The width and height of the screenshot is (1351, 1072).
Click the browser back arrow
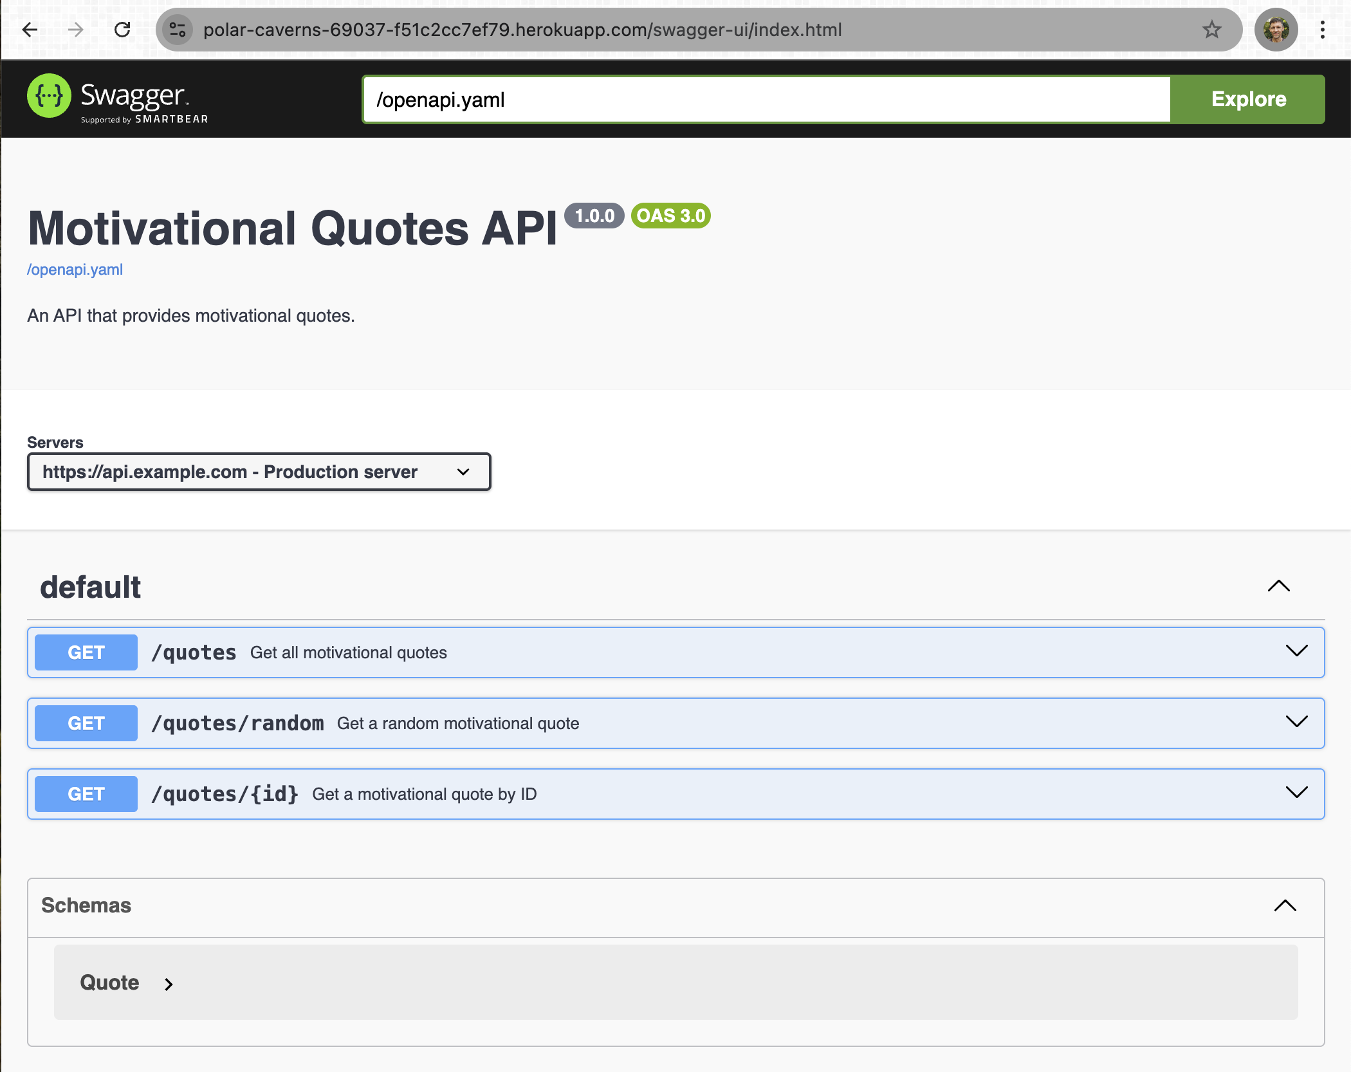tap(30, 30)
